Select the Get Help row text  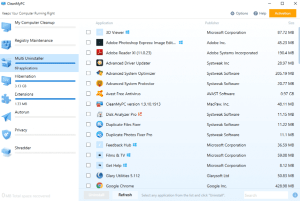[x=113, y=166]
